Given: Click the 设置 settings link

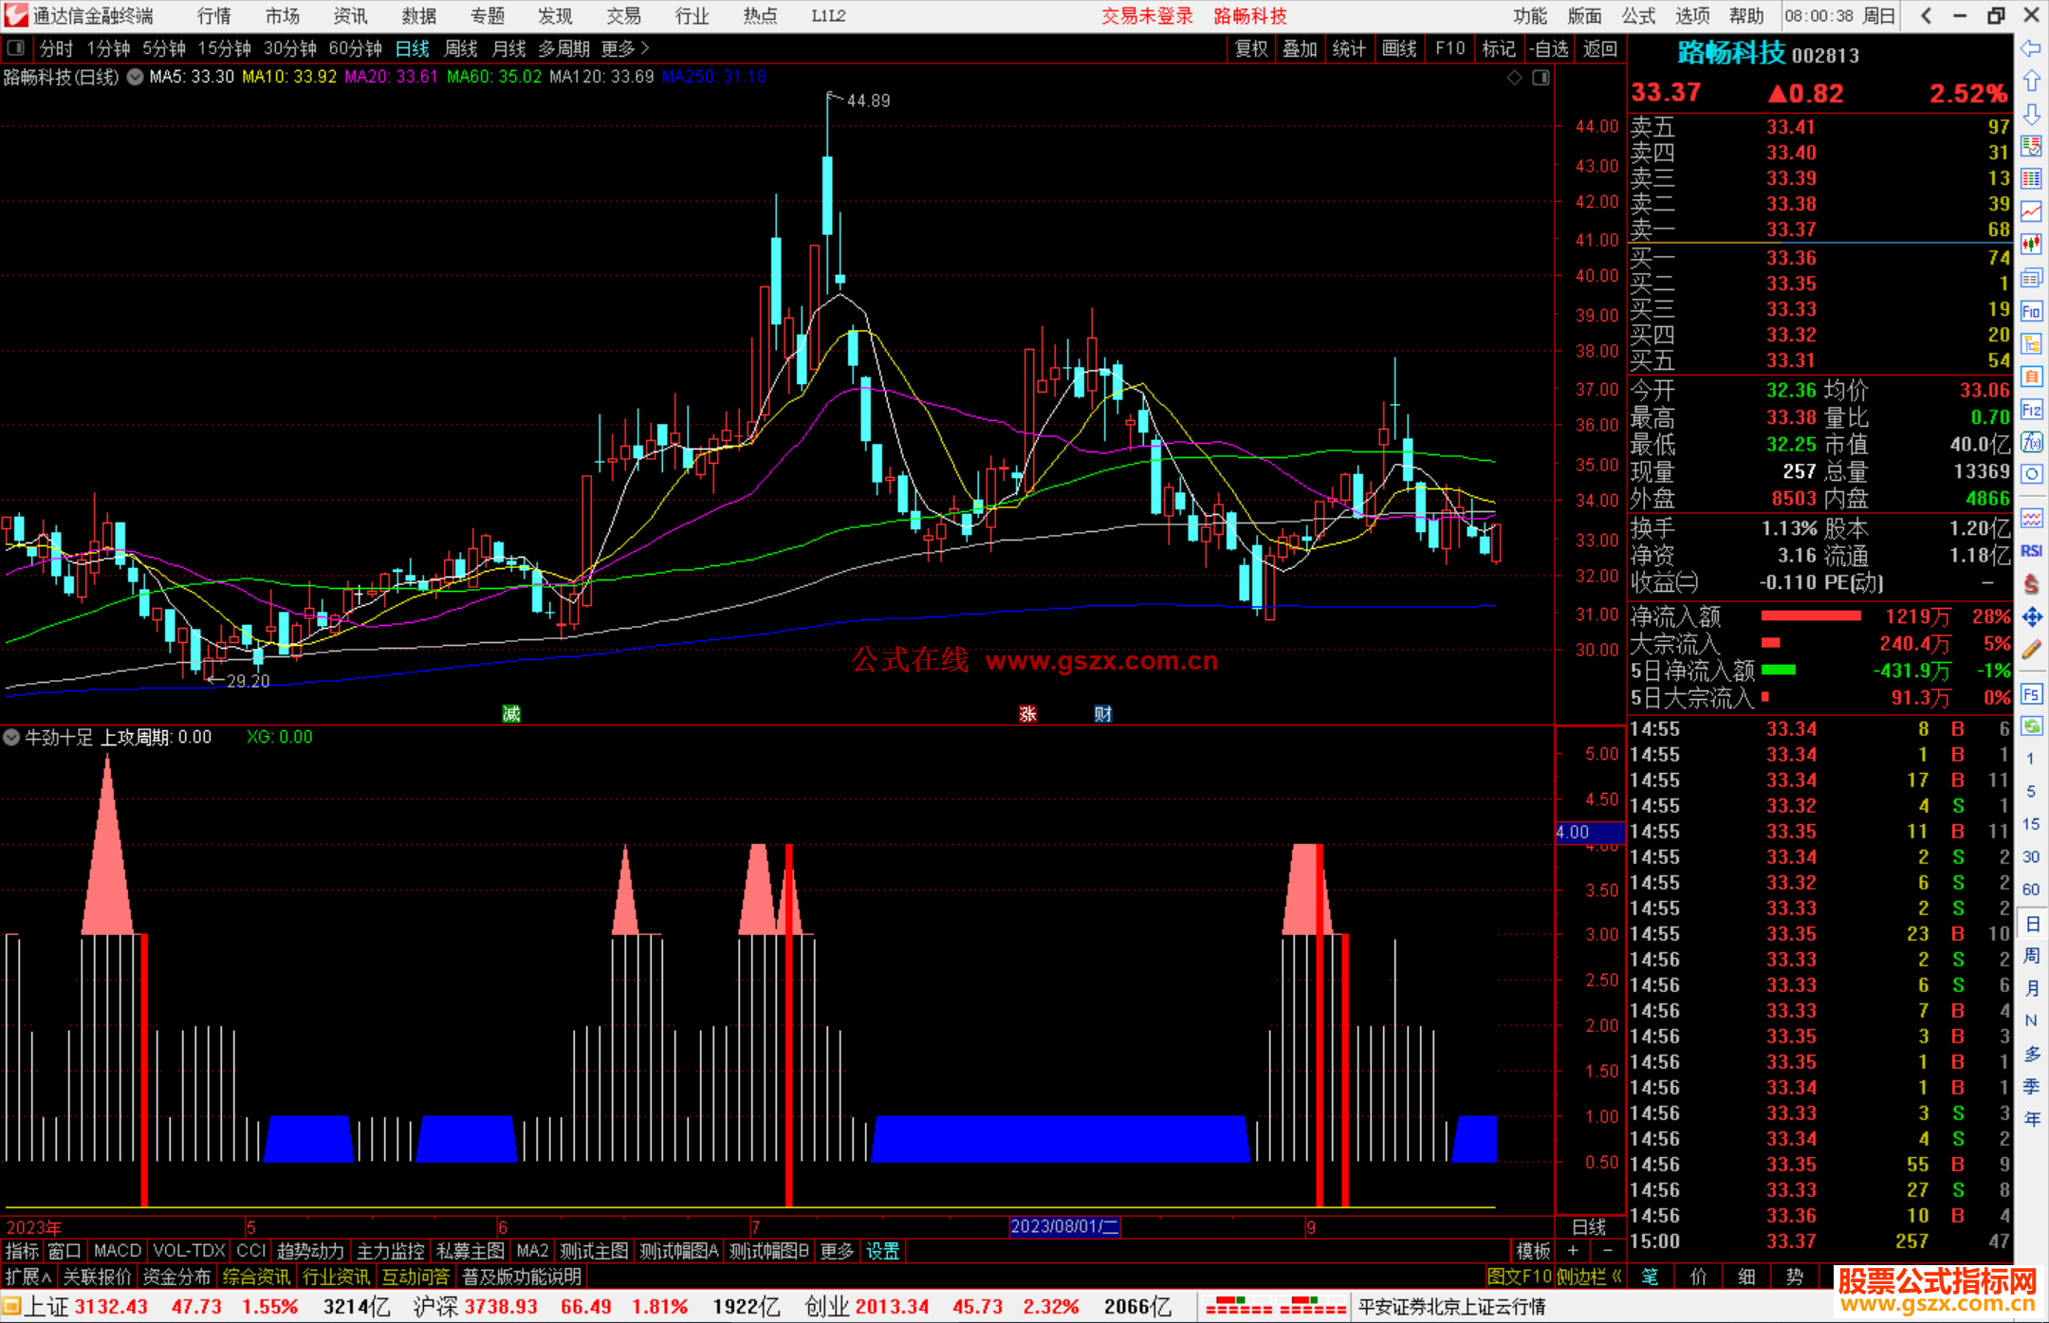Looking at the screenshot, I should coord(882,1251).
